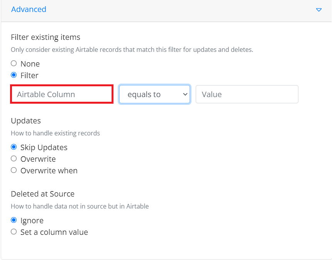Image resolution: width=332 pixels, height=260 pixels.
Task: Select the None filter radio button
Action: pos(14,63)
